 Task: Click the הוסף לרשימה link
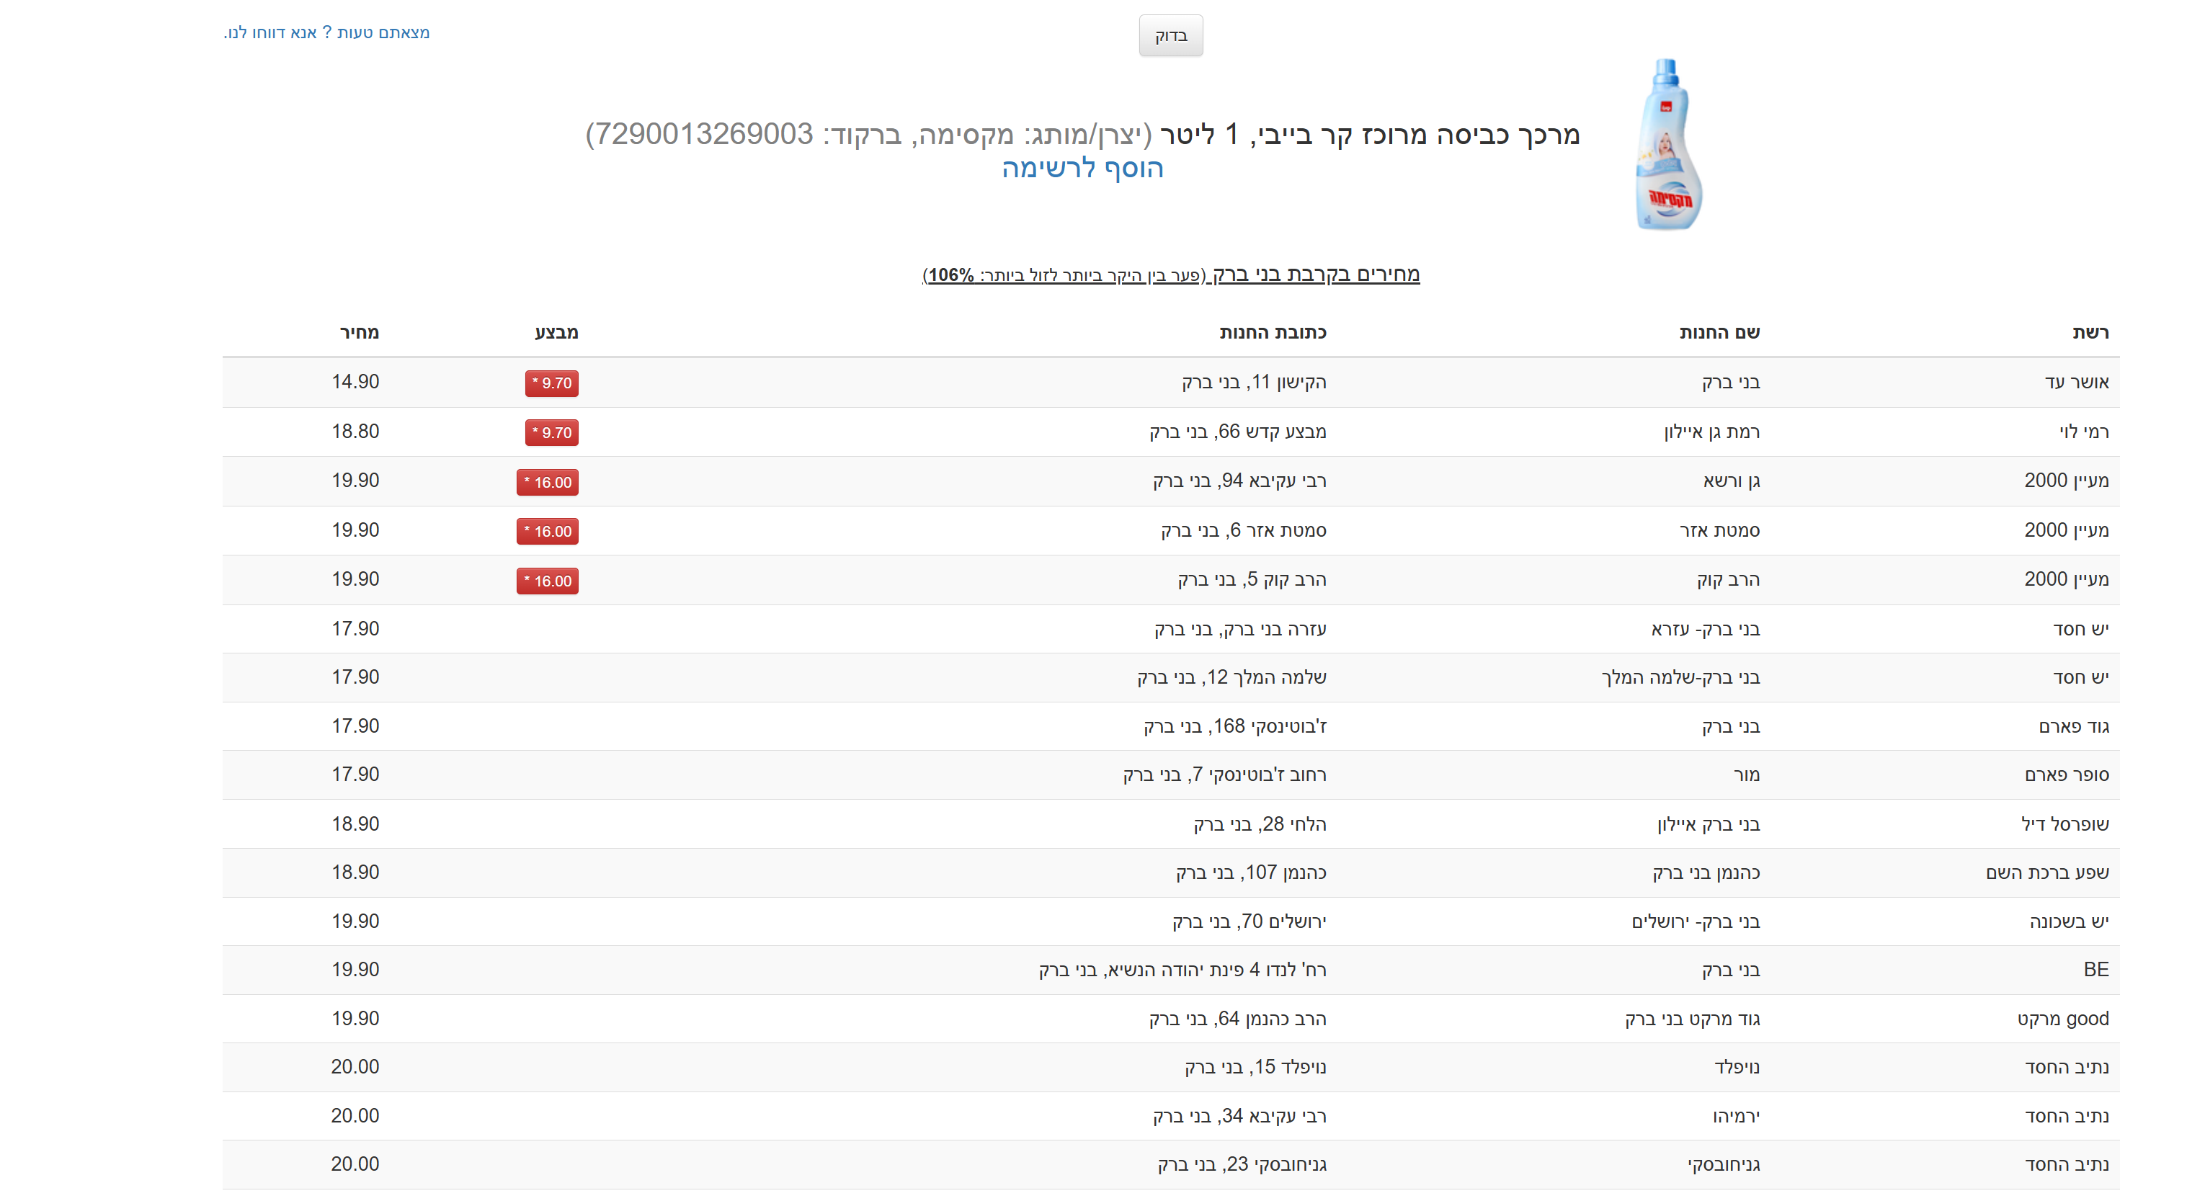[x=1082, y=168]
